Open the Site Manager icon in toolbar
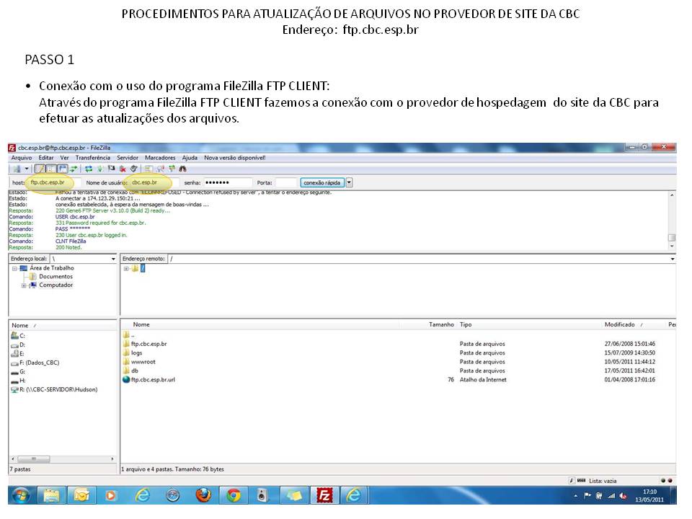This screenshot has width=692, height=519. [x=16, y=169]
